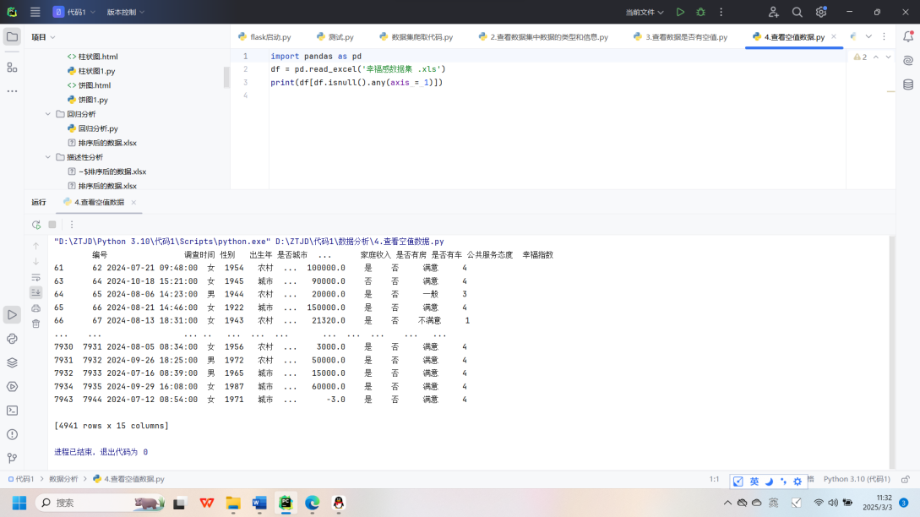This screenshot has width=920, height=517.
Task: Click the taskbar 搜索 search box
Action: pyautogui.click(x=101, y=503)
